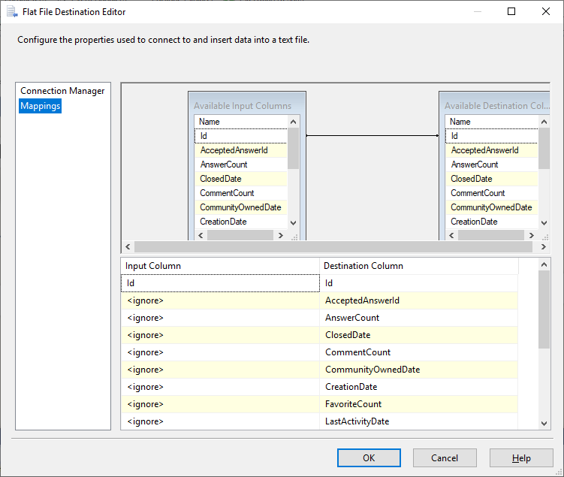This screenshot has width=564, height=477.
Task: Select the Id input column cell
Action: (x=220, y=283)
